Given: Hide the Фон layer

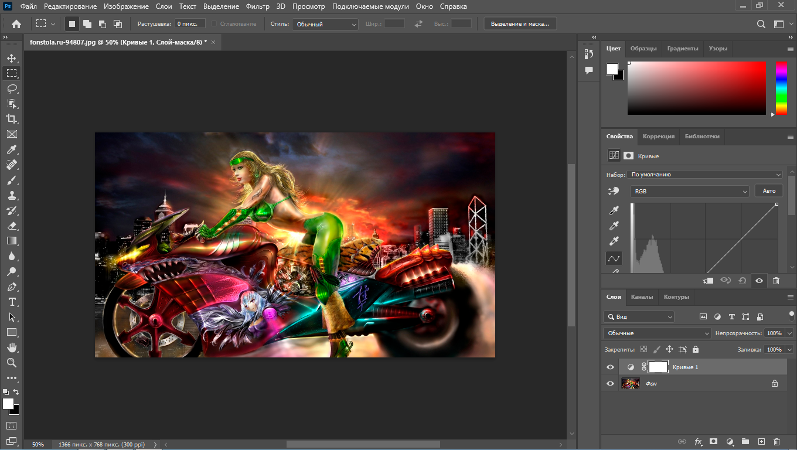Looking at the screenshot, I should [610, 383].
